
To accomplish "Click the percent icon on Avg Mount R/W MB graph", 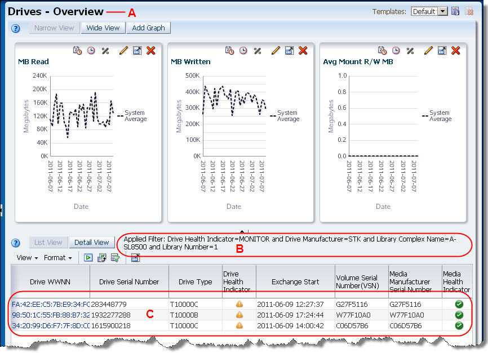I will click(410, 51).
